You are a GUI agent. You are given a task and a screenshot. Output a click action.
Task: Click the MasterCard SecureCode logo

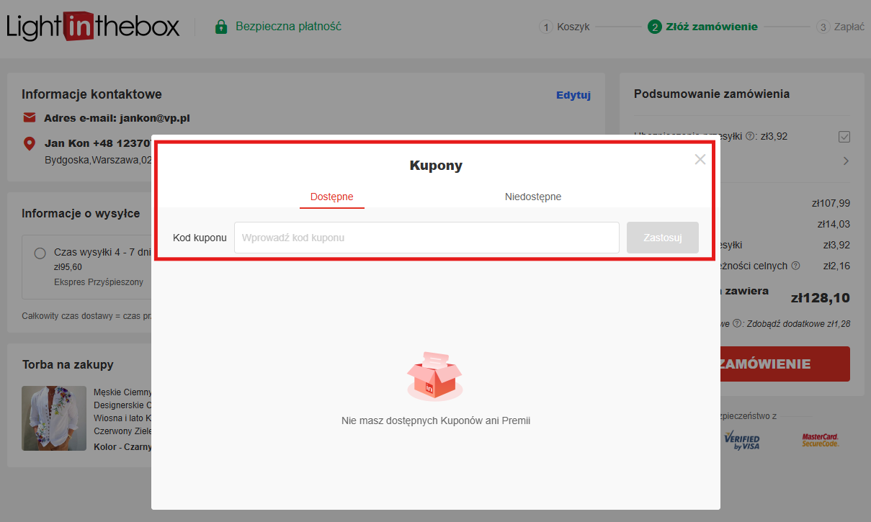click(x=820, y=440)
